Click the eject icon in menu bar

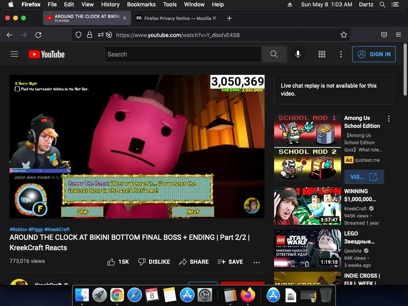click(x=290, y=4)
